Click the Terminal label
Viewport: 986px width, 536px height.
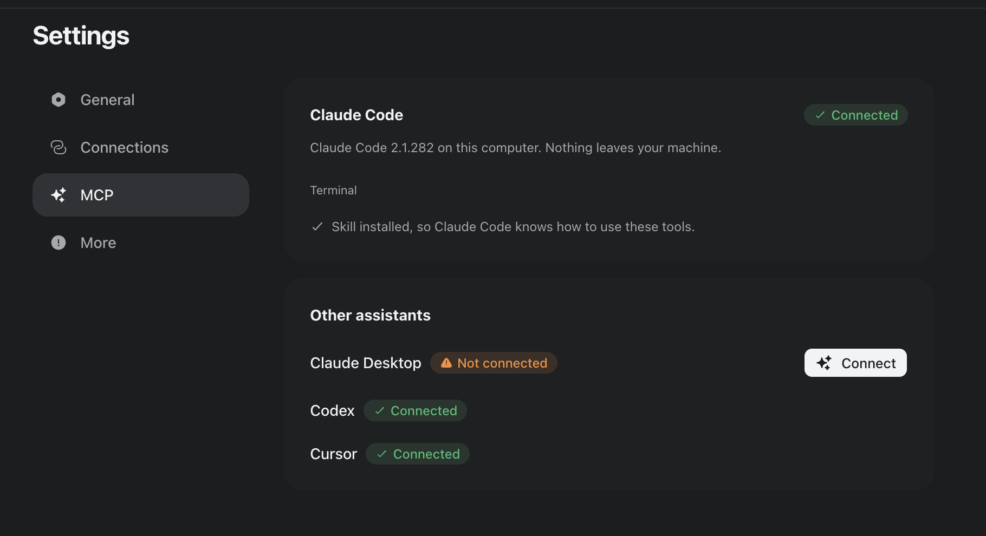click(333, 190)
